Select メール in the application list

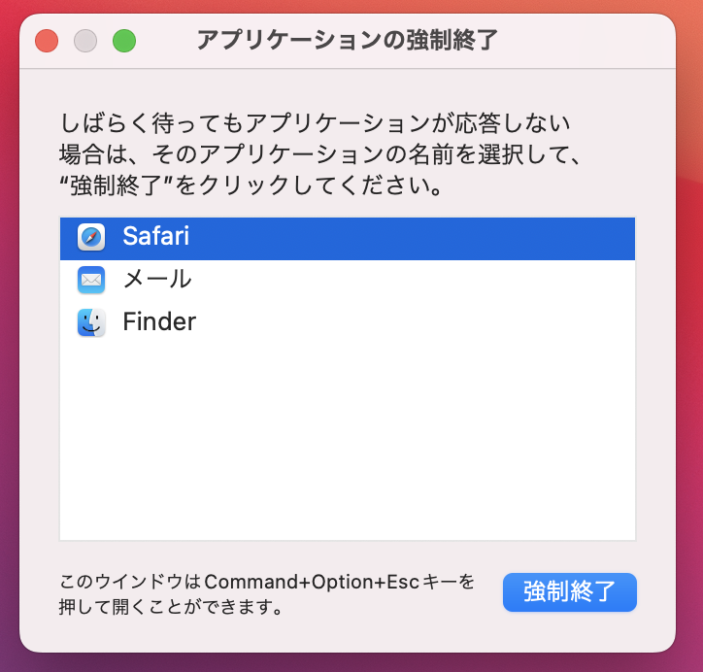click(156, 280)
